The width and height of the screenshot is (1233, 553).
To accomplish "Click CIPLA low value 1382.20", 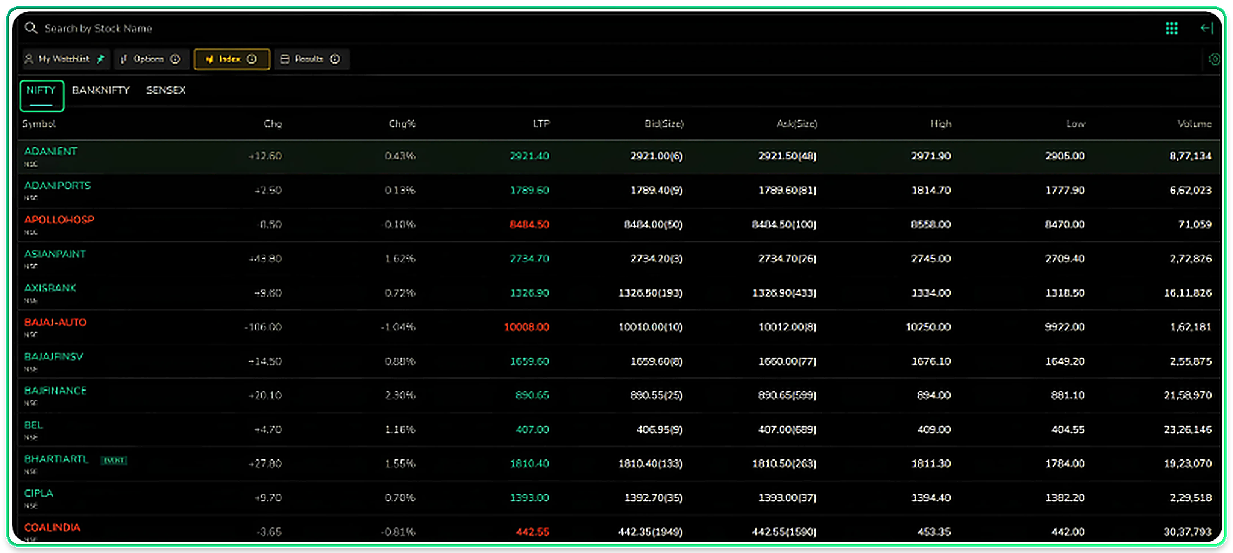I will 1065,498.
